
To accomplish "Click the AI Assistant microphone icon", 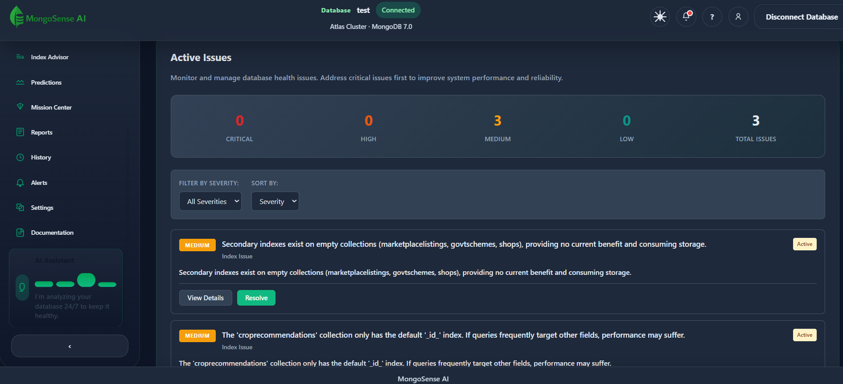I will point(22,287).
